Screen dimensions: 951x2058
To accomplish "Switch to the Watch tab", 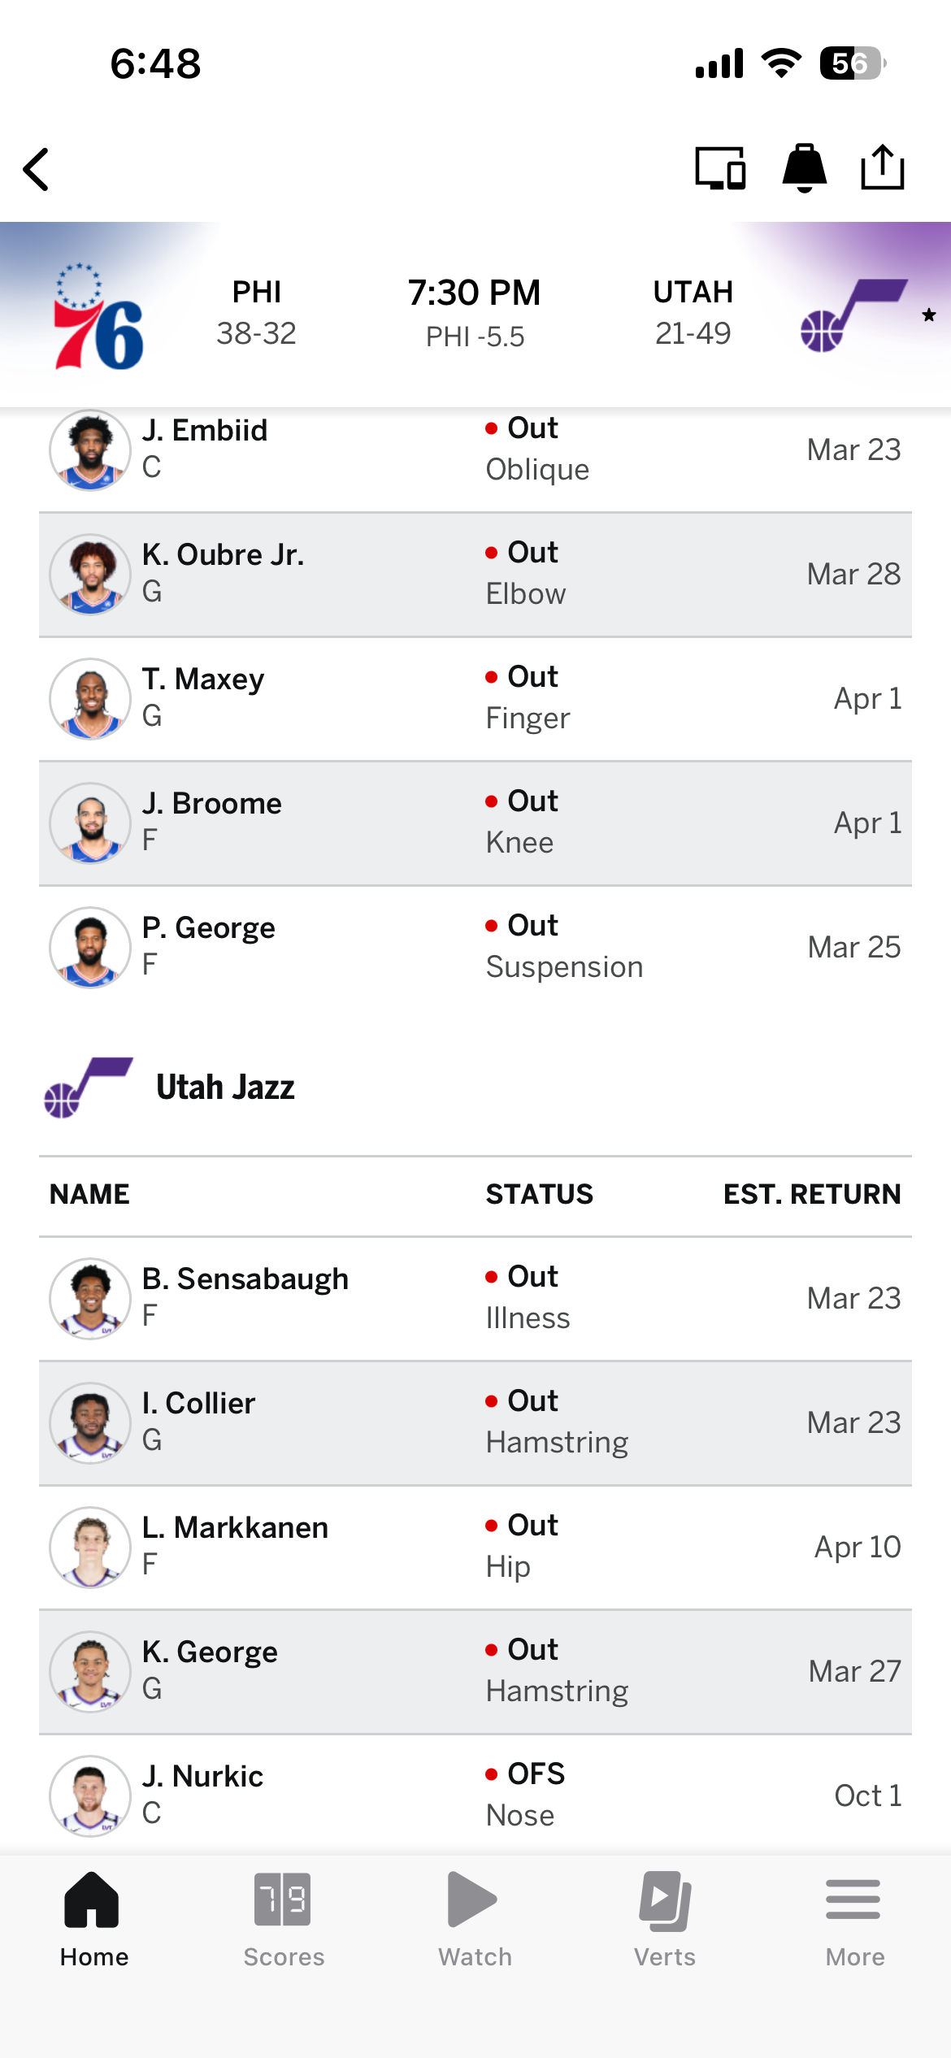I will 475,1920.
